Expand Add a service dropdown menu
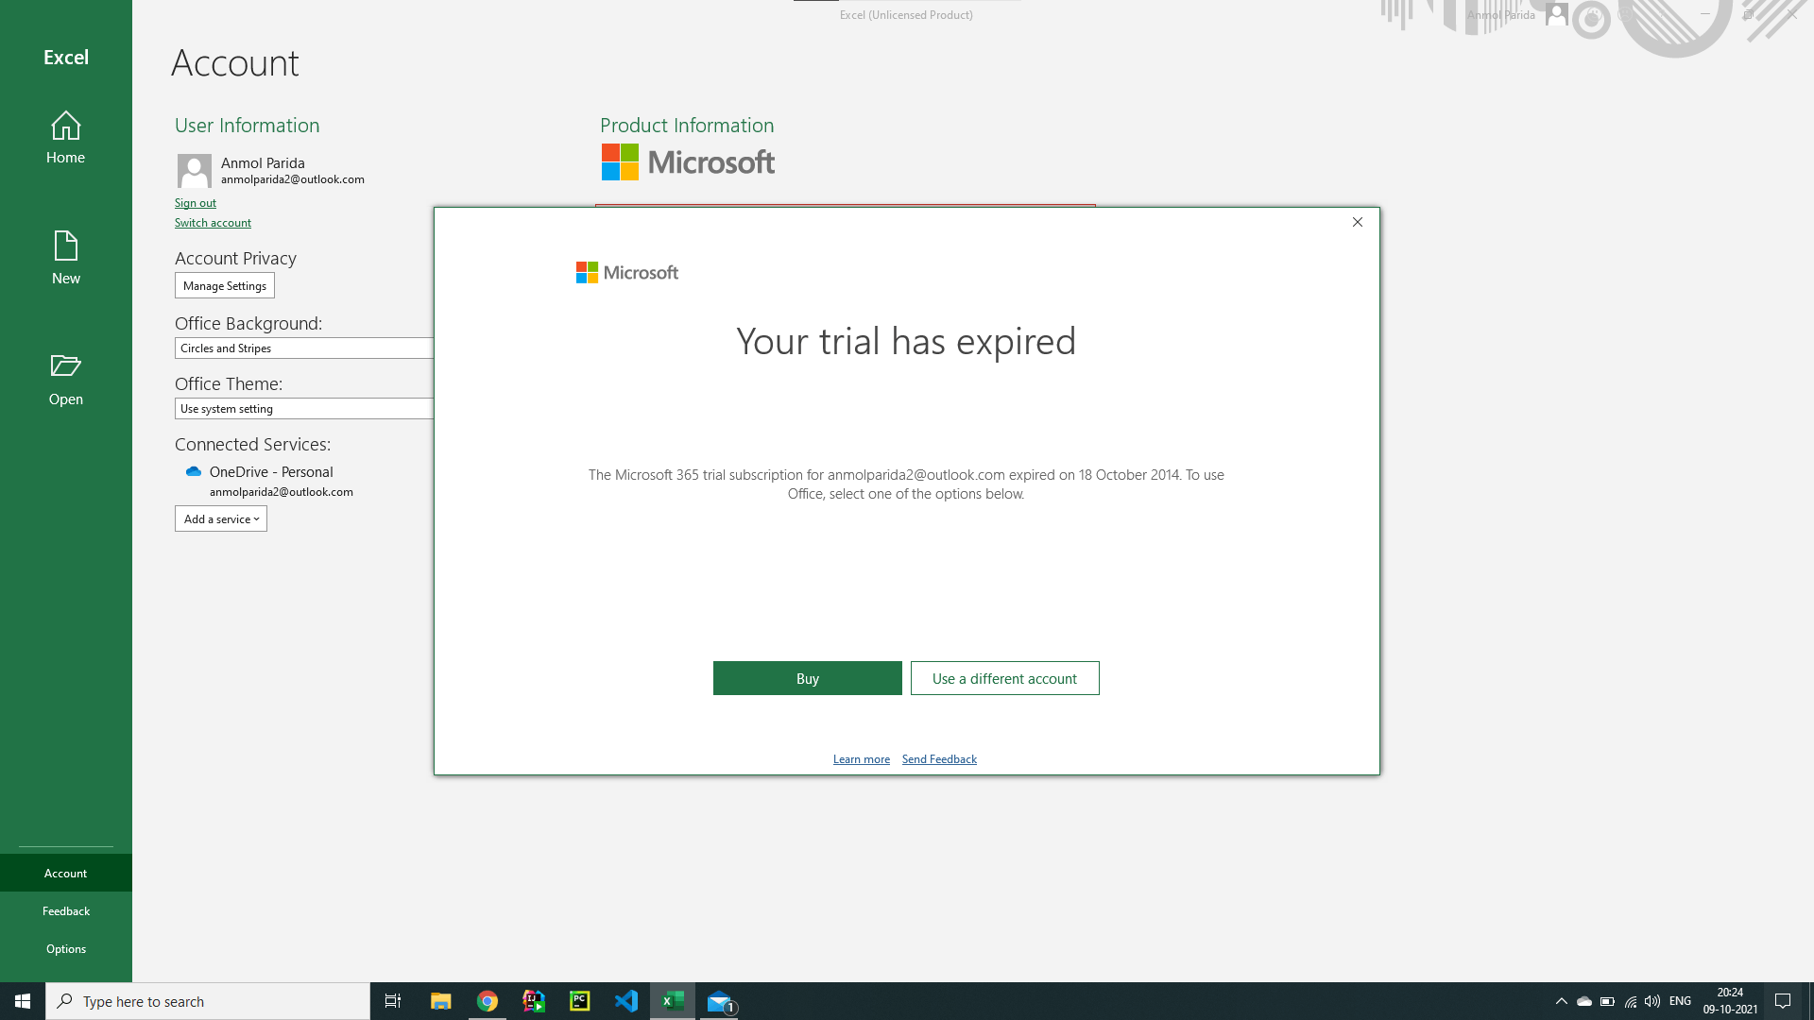This screenshot has height=1020, width=1814. point(220,518)
